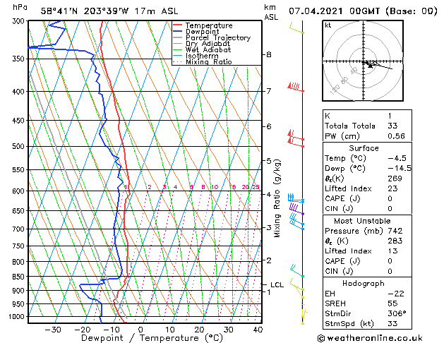Click the mixing ratio line label 15
Image resolution: width=444 pixels, height=343 pixels.
232,187
